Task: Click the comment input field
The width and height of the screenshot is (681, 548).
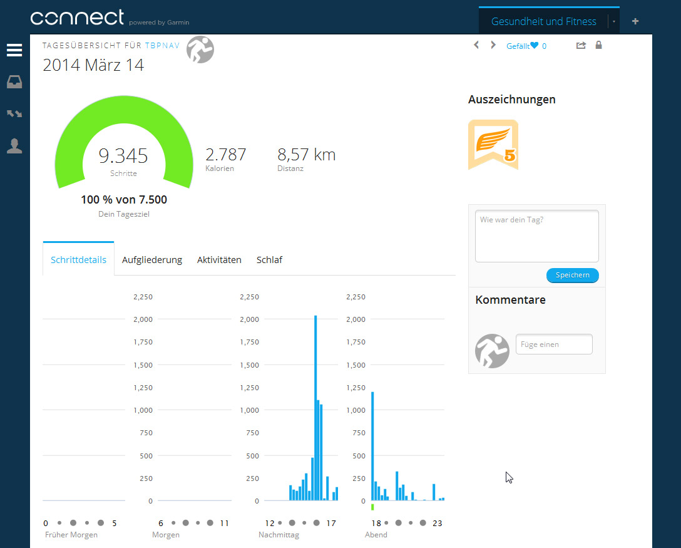Action: pos(553,344)
